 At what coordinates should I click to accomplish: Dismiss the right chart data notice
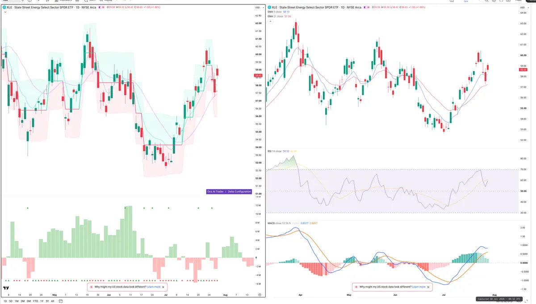[429, 287]
